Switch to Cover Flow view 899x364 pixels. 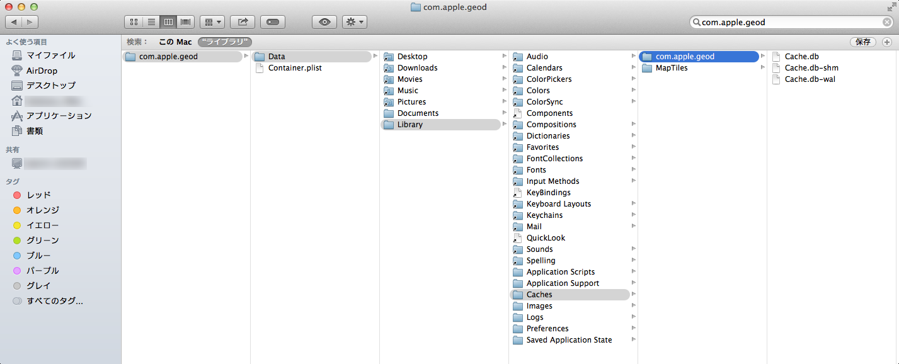pyautogui.click(x=186, y=22)
